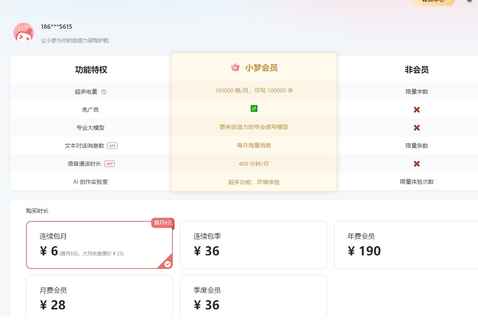Click the APP badge next to 语音通话时长
This screenshot has width=478, height=321.
(x=109, y=164)
